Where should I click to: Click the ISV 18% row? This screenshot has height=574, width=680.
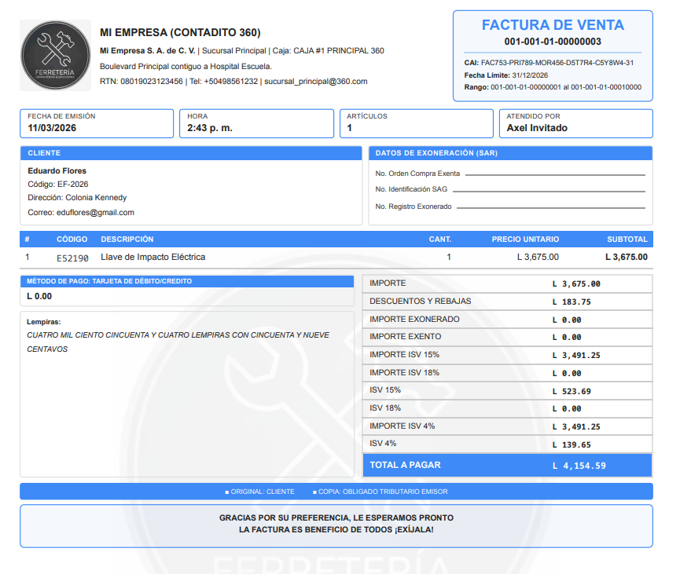tap(507, 408)
